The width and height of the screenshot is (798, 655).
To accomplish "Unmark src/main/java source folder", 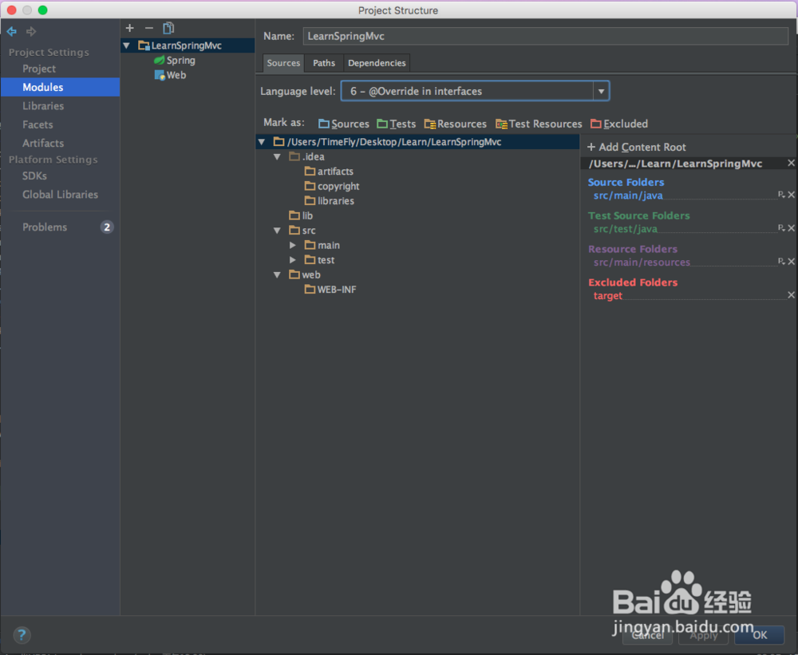I will pos(792,195).
